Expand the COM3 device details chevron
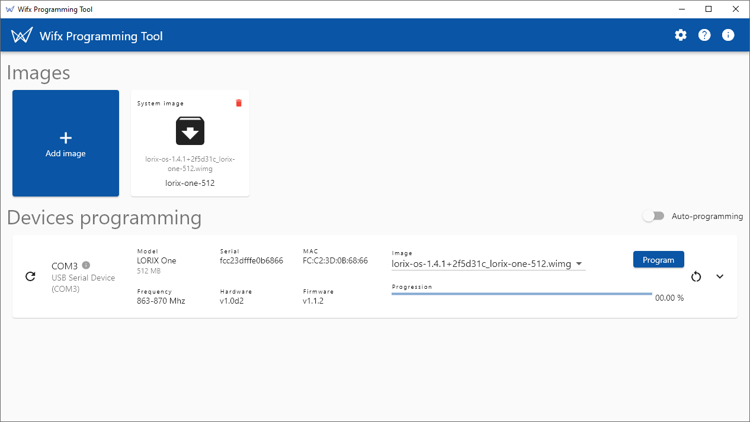 pos(720,276)
